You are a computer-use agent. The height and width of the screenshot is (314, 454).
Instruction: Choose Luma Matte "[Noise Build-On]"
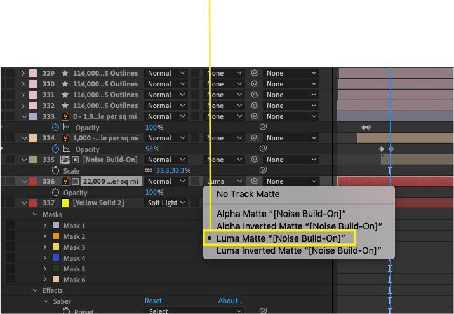click(281, 238)
